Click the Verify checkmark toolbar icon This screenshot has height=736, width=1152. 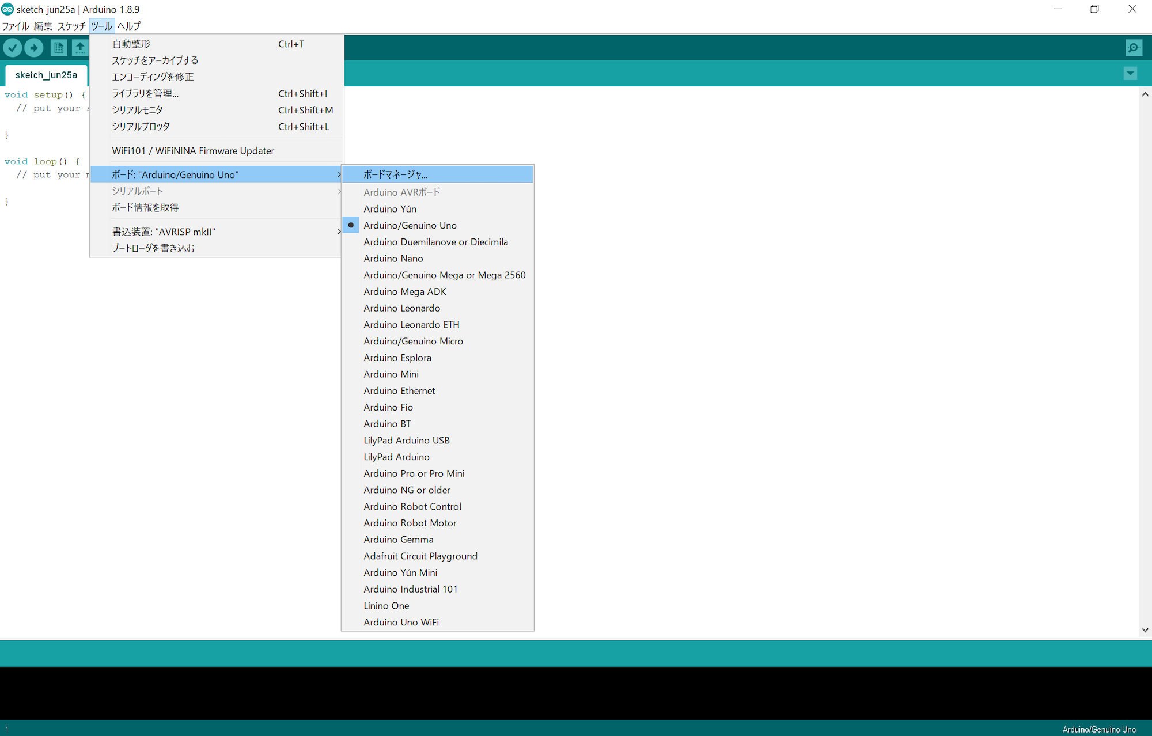[13, 48]
